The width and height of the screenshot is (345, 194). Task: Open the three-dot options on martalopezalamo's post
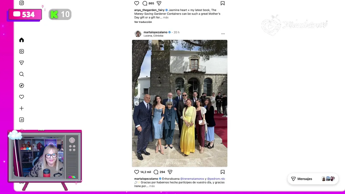click(223, 34)
